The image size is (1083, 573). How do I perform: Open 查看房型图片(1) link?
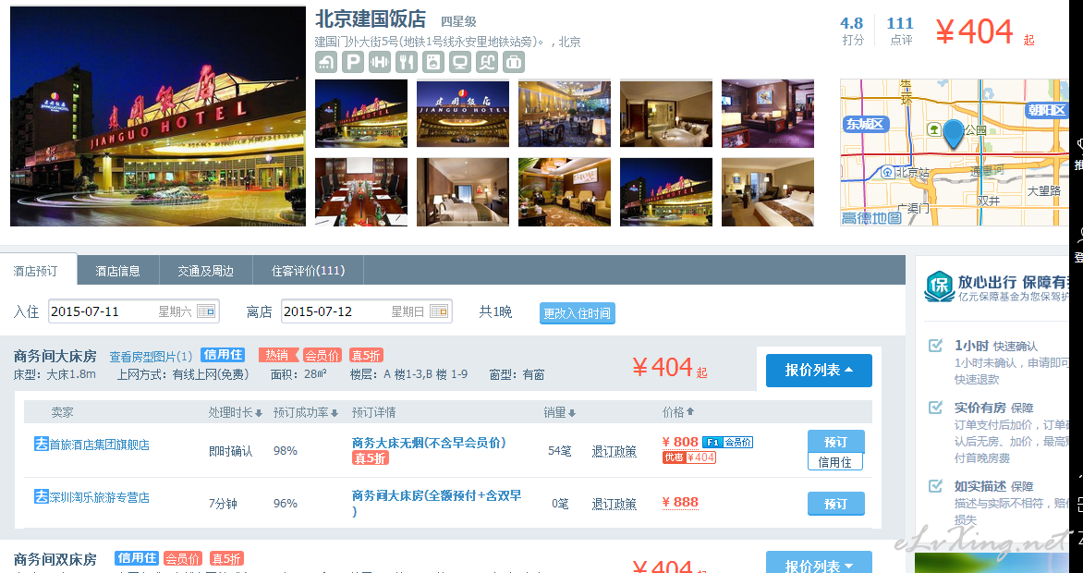pos(151,356)
